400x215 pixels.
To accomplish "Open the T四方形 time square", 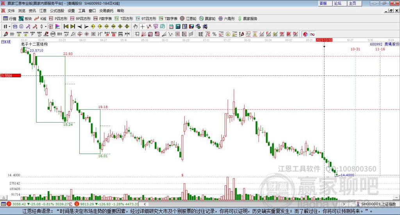I will (124, 19).
